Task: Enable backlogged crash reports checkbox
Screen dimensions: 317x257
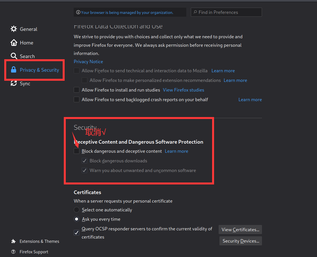Action: [x=77, y=99]
